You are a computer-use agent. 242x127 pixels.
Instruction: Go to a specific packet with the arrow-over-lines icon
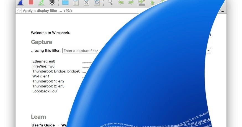[x=142, y=2]
